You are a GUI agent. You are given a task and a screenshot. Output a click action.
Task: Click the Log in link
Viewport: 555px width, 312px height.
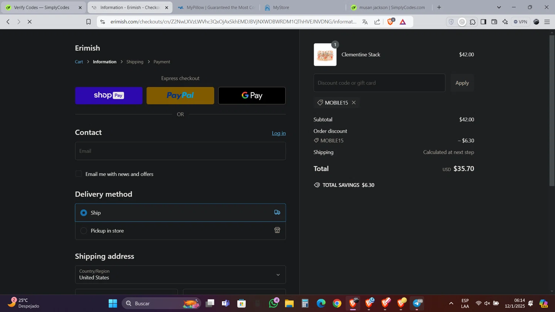pyautogui.click(x=279, y=133)
